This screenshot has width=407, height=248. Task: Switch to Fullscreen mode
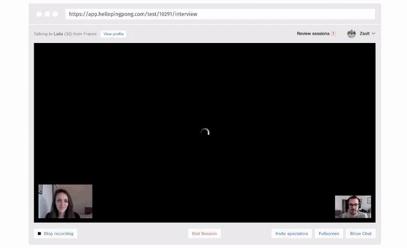[329, 234]
